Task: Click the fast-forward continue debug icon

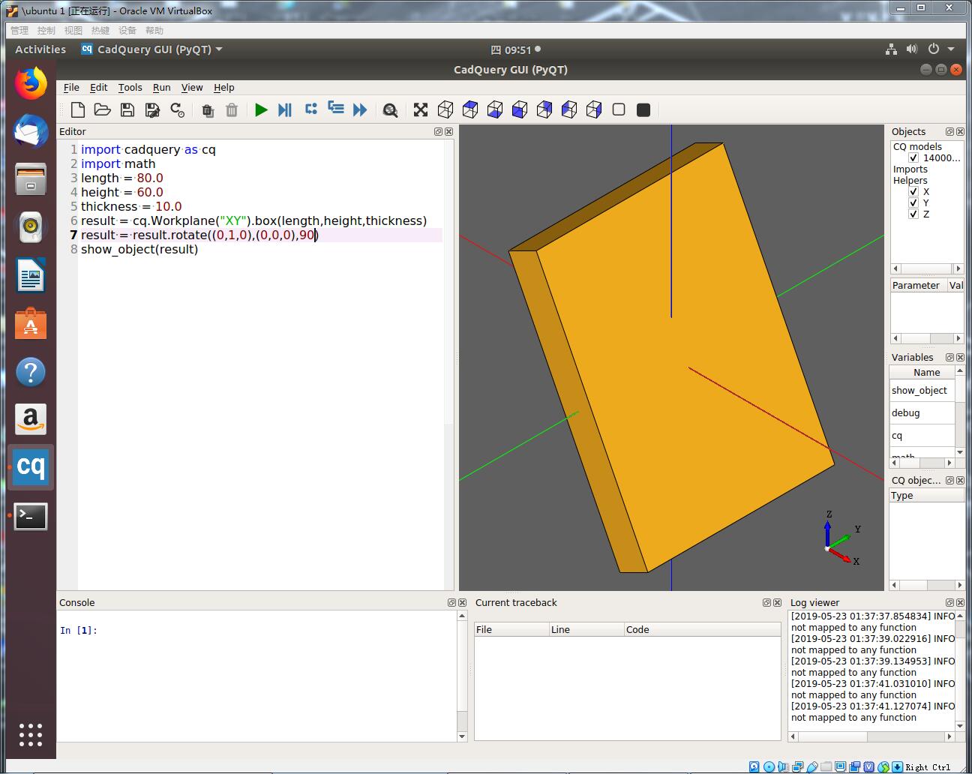Action: tap(360, 109)
